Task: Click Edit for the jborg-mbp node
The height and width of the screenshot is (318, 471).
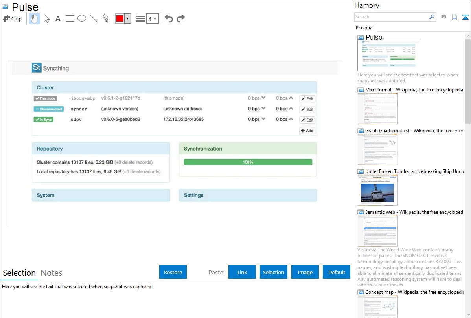Action: pos(307,98)
